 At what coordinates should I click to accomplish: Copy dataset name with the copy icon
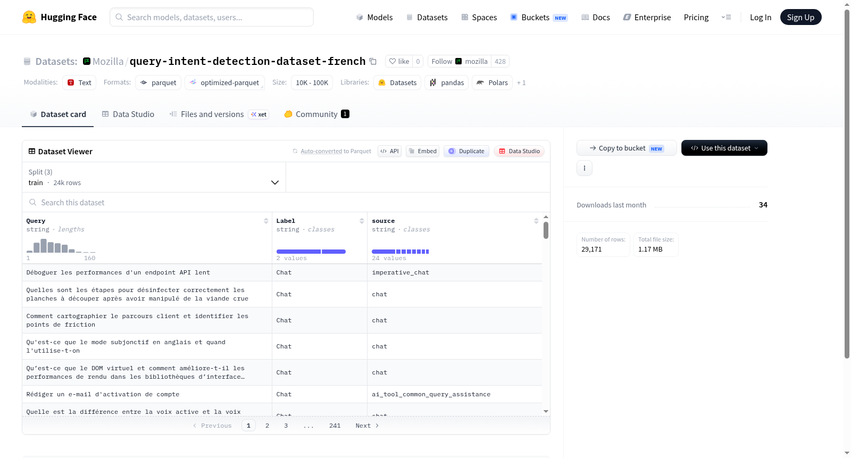[373, 61]
